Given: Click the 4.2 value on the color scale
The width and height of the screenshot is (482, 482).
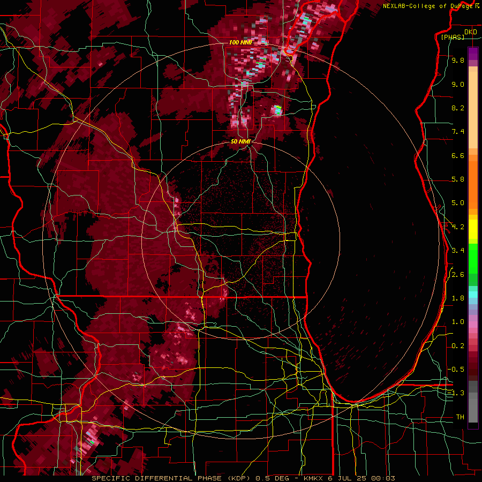Looking at the screenshot, I should point(458,227).
